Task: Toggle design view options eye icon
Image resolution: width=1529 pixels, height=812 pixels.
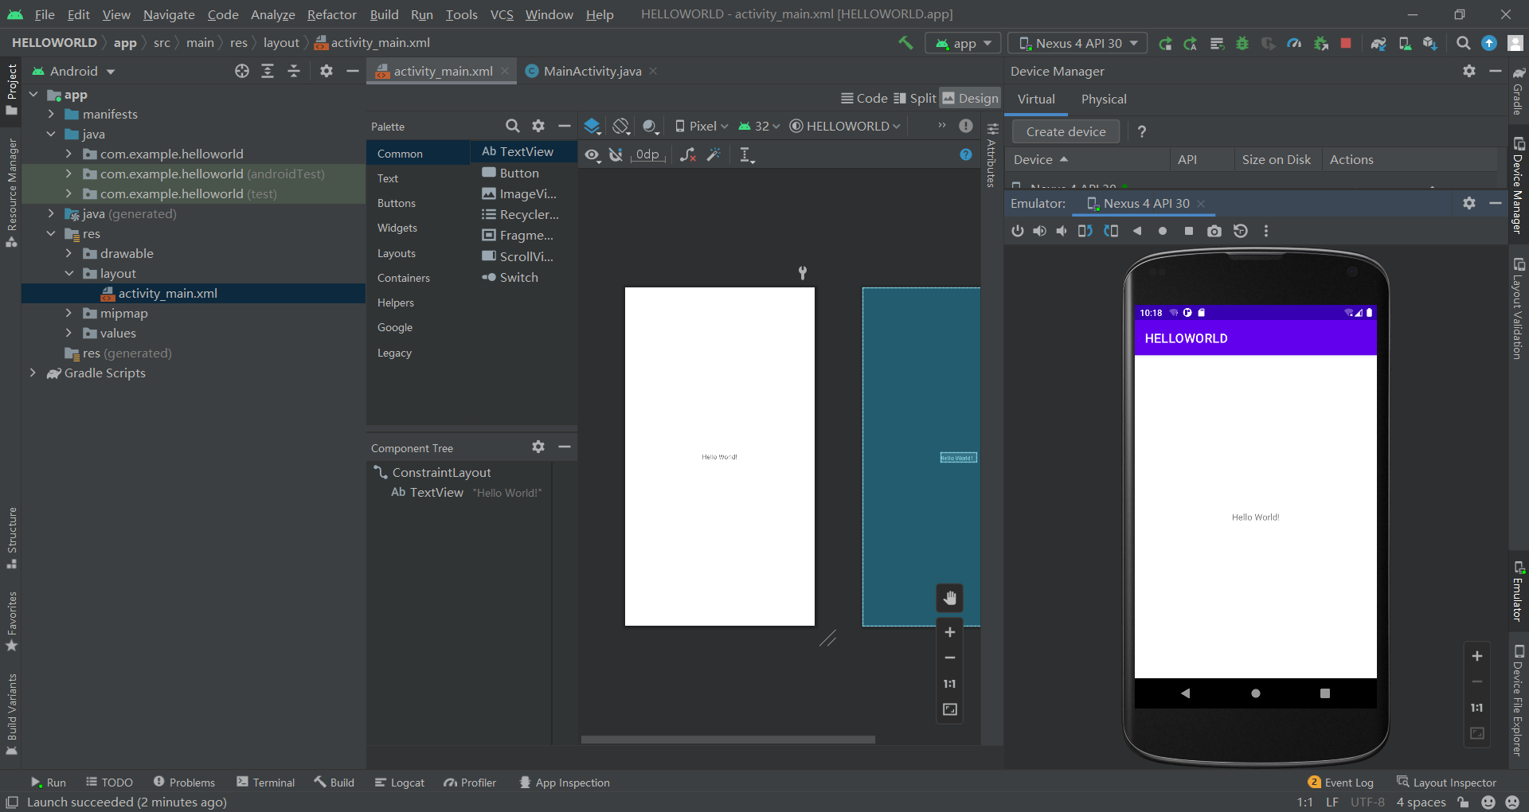Action: click(x=592, y=154)
